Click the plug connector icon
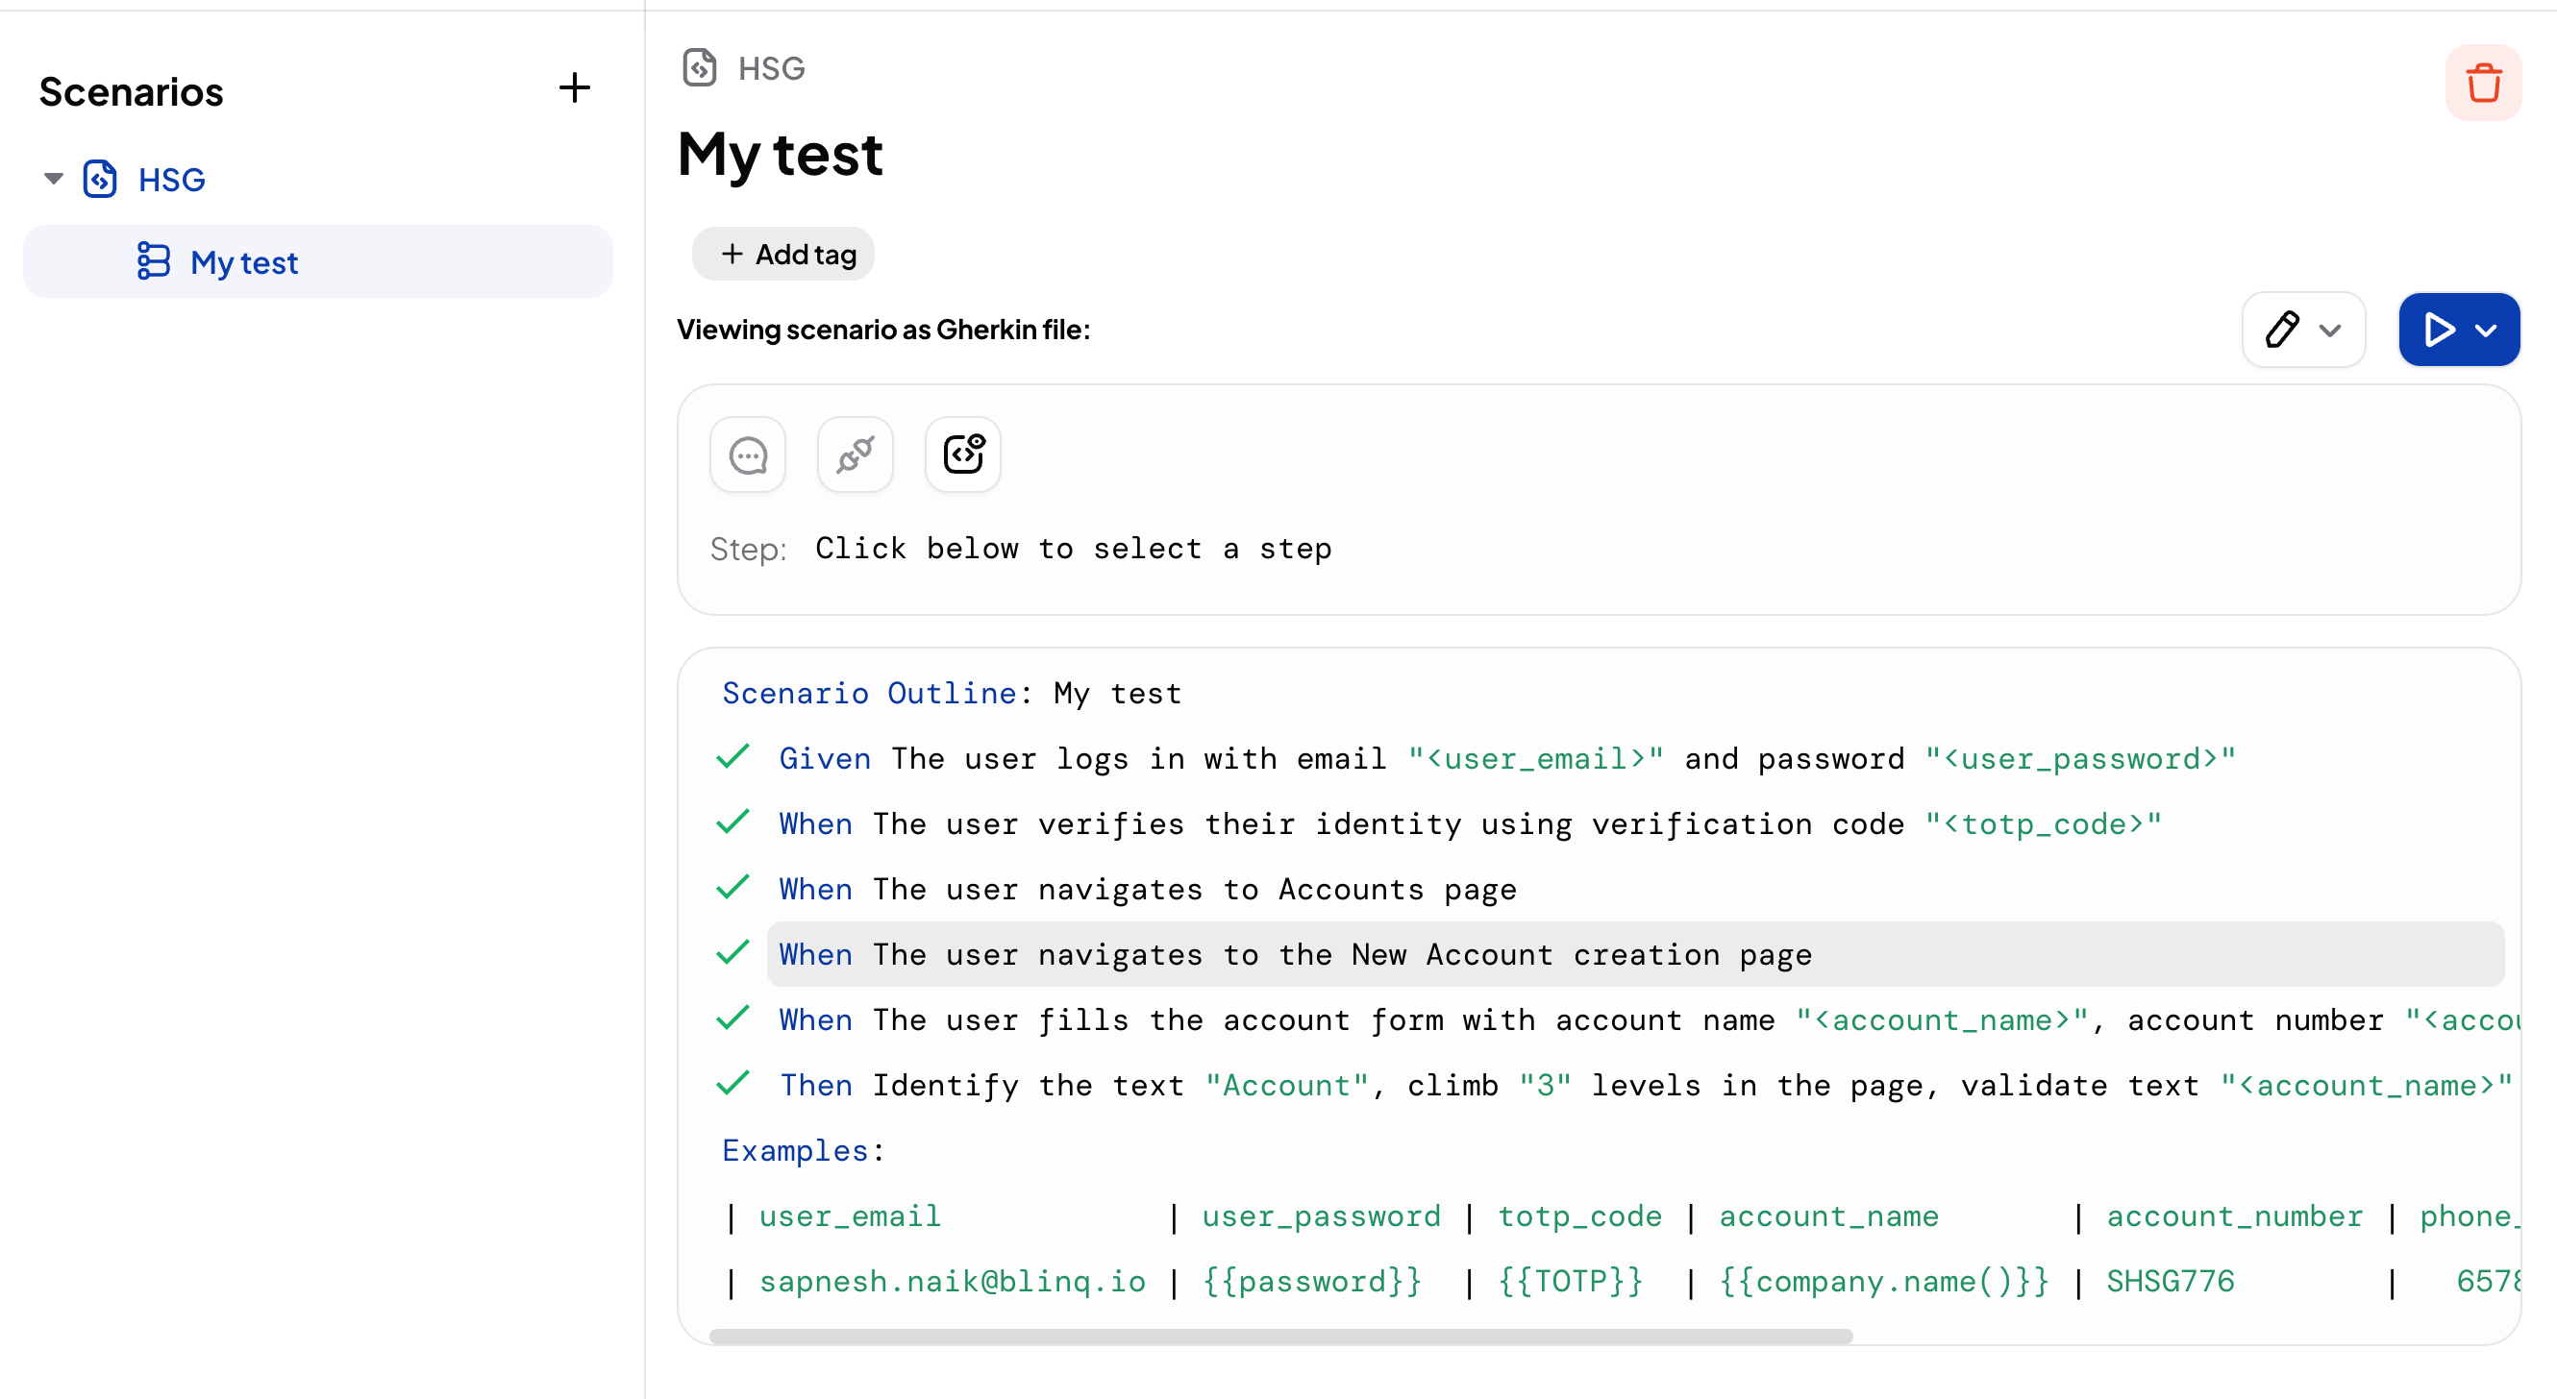2557x1399 pixels. click(x=855, y=455)
